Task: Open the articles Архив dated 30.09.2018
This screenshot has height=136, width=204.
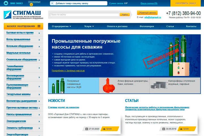Action: (x=186, y=129)
